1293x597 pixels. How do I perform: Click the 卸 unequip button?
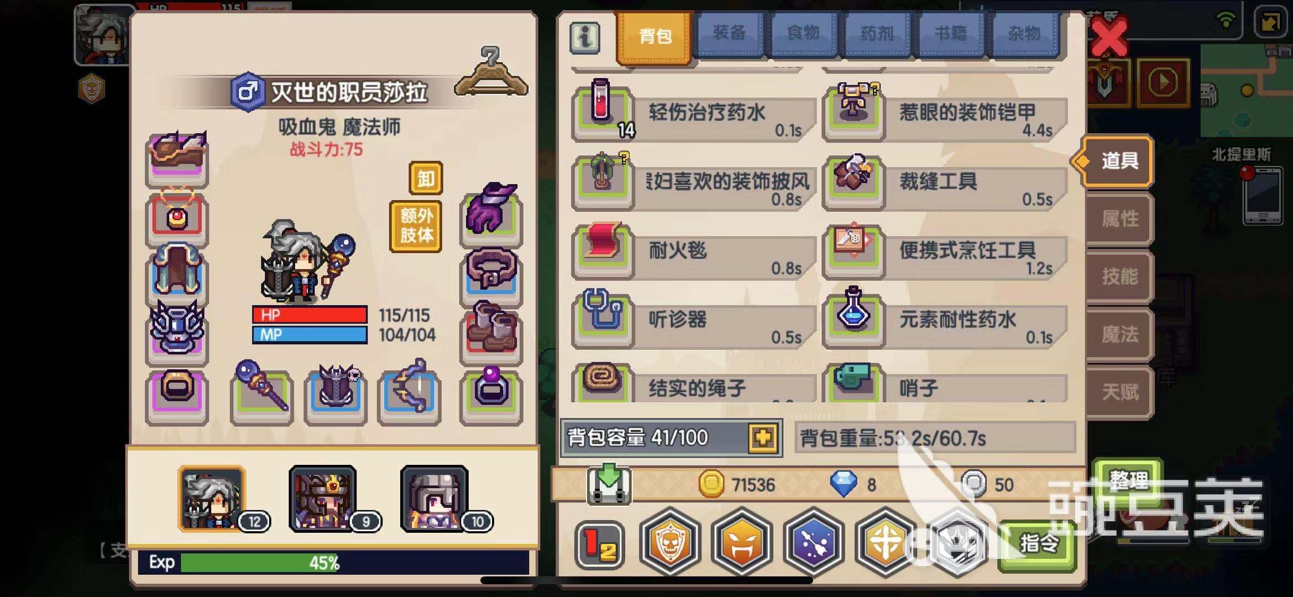(x=426, y=179)
